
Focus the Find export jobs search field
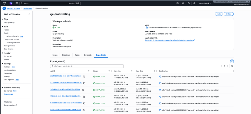[87, 66]
